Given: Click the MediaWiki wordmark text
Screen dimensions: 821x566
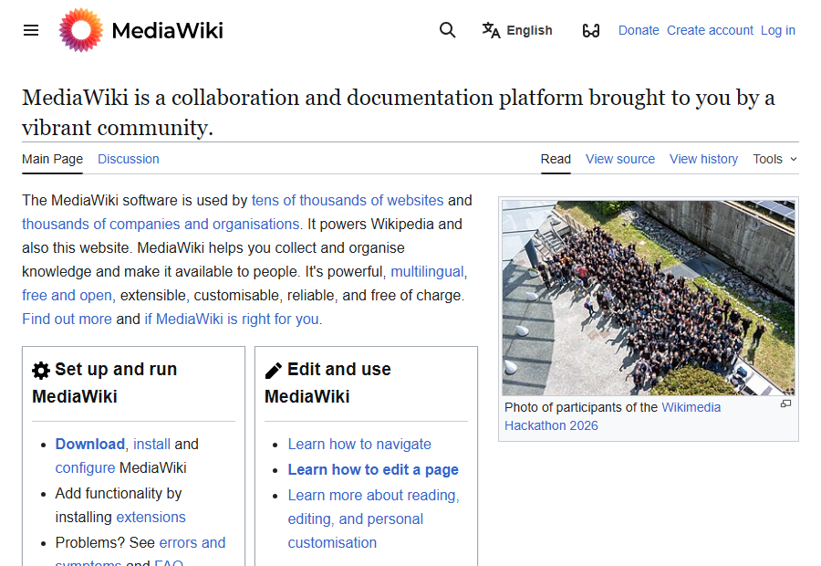Looking at the screenshot, I should pyautogui.click(x=168, y=30).
